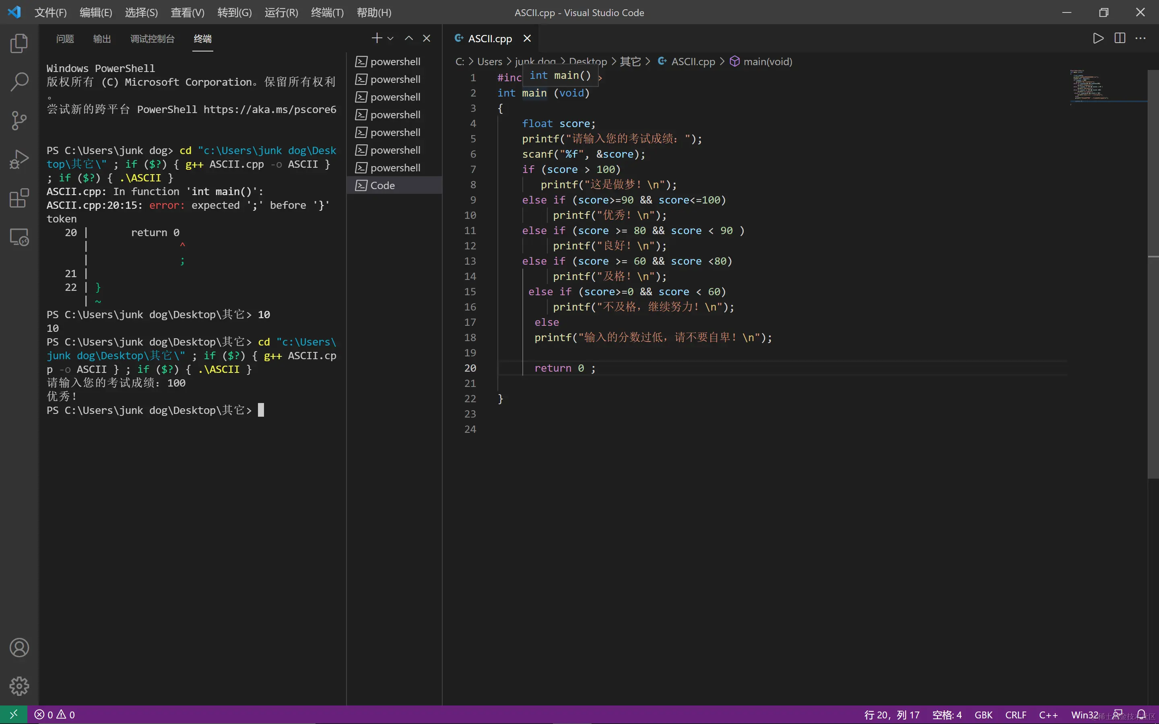Screen dimensions: 1159x724
Task: Maximize the terminal panel with chevron up
Action: point(408,38)
